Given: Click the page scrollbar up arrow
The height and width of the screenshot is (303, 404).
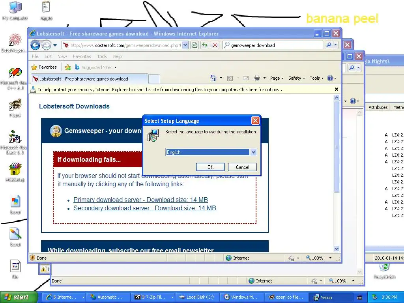Looking at the screenshot, I should pyautogui.click(x=337, y=98).
